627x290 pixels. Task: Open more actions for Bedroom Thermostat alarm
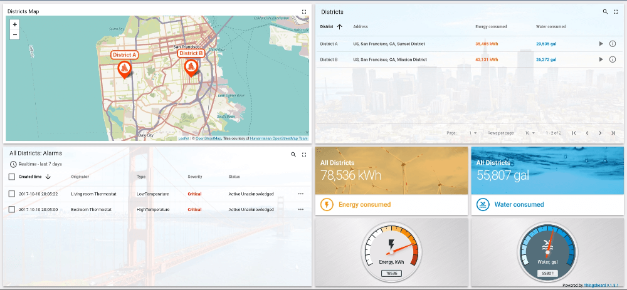pos(300,210)
